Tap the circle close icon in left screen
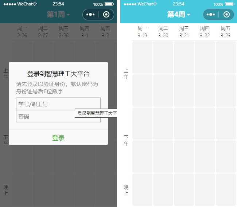Viewport: 237px width, 207px height. 106,15
